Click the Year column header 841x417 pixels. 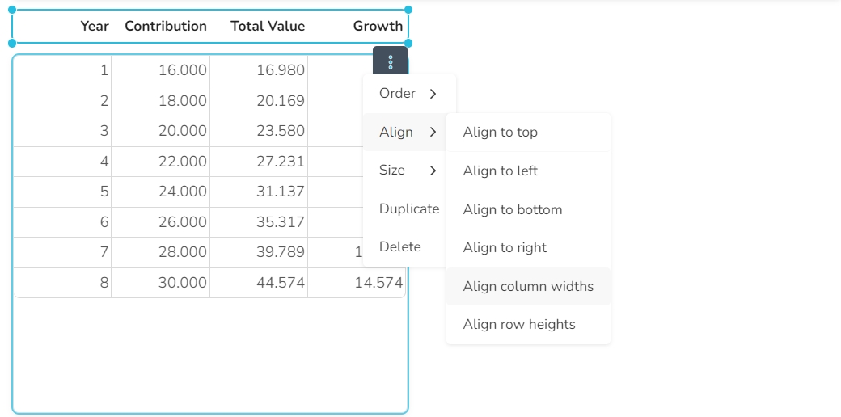tap(95, 26)
